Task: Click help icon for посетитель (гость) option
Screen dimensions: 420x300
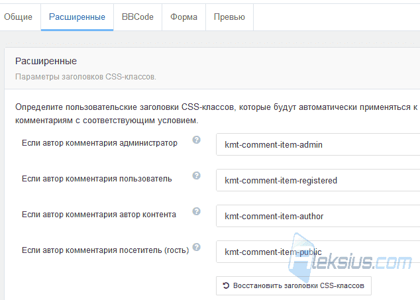Action: (x=196, y=247)
